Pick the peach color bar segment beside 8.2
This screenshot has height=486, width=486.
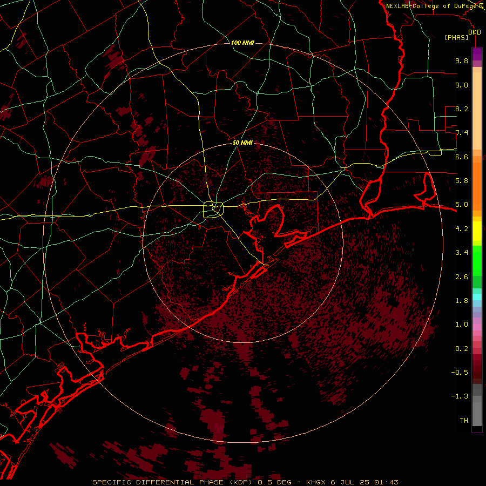point(477,111)
